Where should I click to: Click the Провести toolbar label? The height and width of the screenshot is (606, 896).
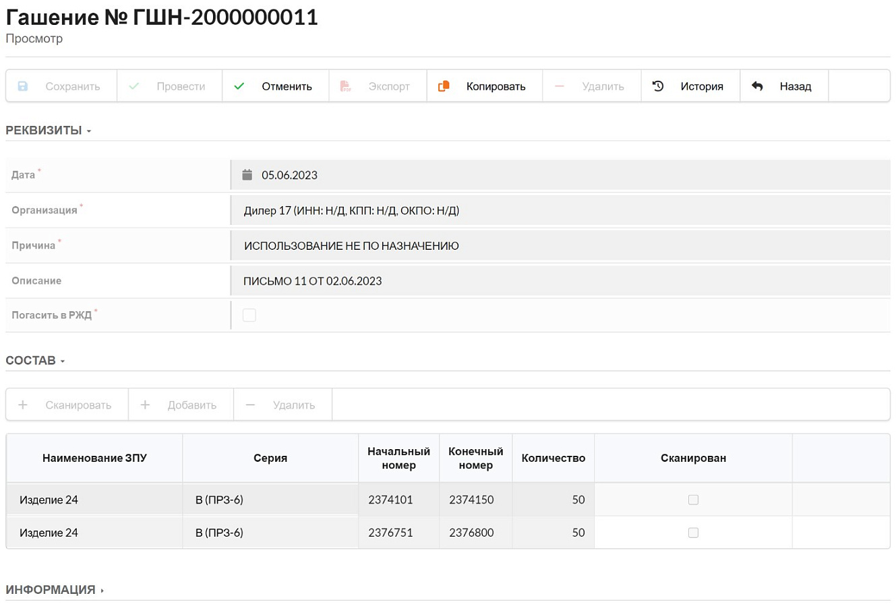coord(181,86)
